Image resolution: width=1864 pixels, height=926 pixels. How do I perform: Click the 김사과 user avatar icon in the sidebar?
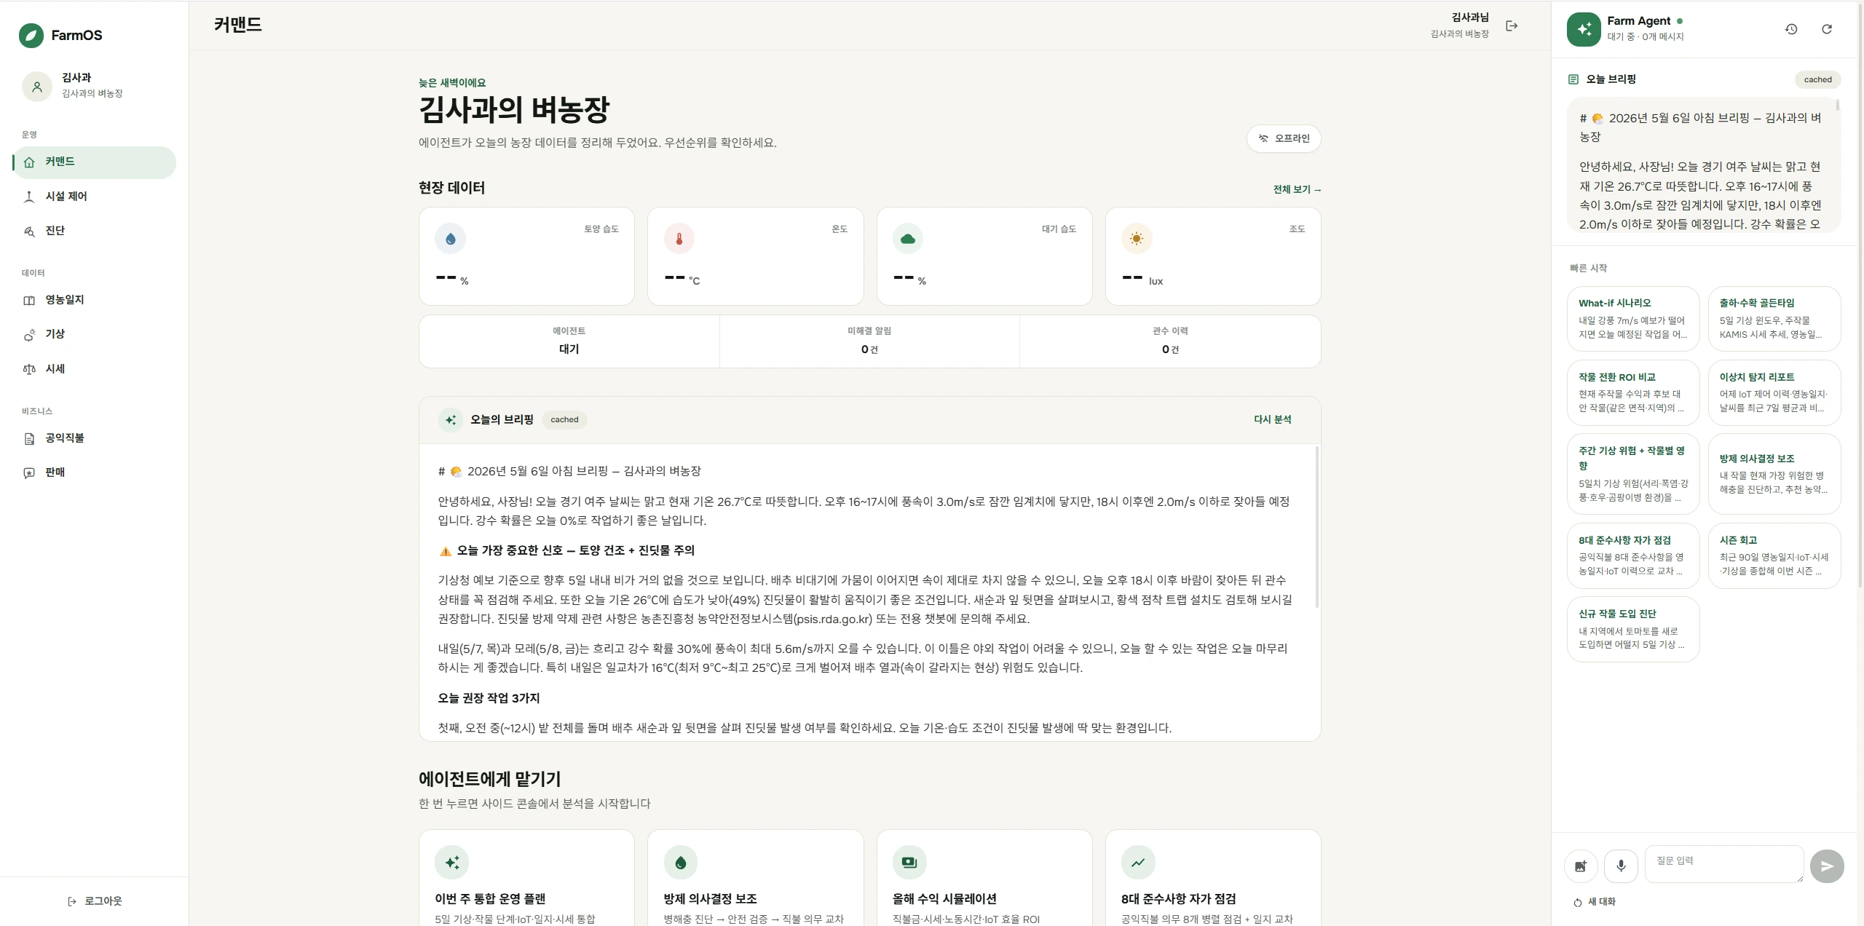[x=37, y=86]
